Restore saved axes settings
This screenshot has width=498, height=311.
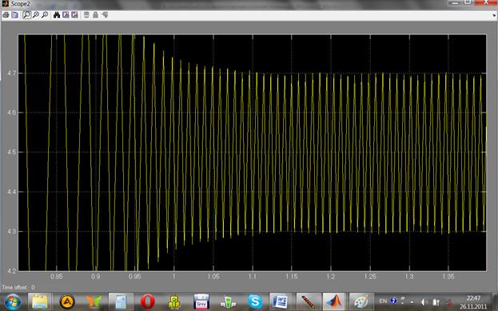pos(74,15)
